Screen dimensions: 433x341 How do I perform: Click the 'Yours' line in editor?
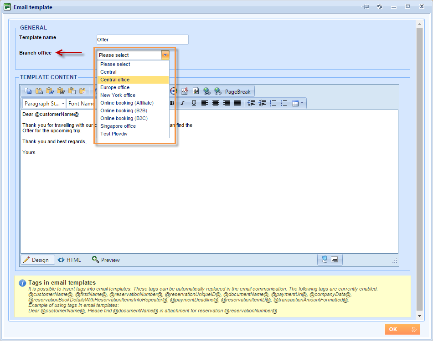[29, 152]
